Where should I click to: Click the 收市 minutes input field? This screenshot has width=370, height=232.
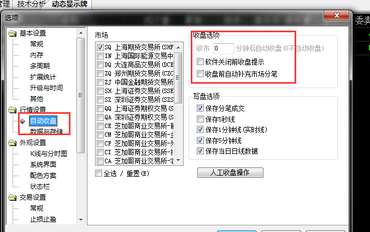(x=224, y=49)
